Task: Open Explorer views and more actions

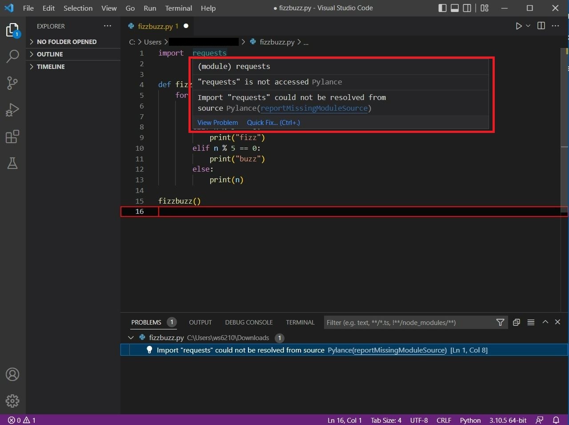Action: (x=108, y=26)
